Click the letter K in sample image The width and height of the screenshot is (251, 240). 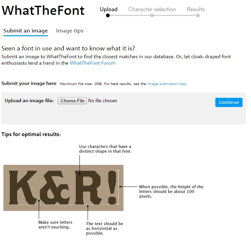click(22, 188)
